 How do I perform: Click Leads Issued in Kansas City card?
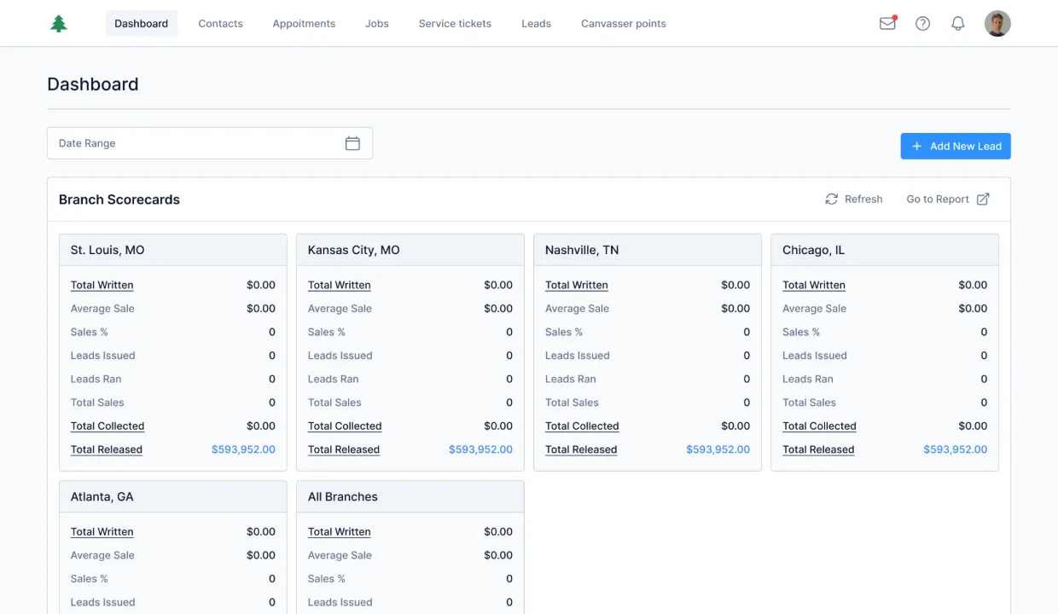pyautogui.click(x=340, y=356)
